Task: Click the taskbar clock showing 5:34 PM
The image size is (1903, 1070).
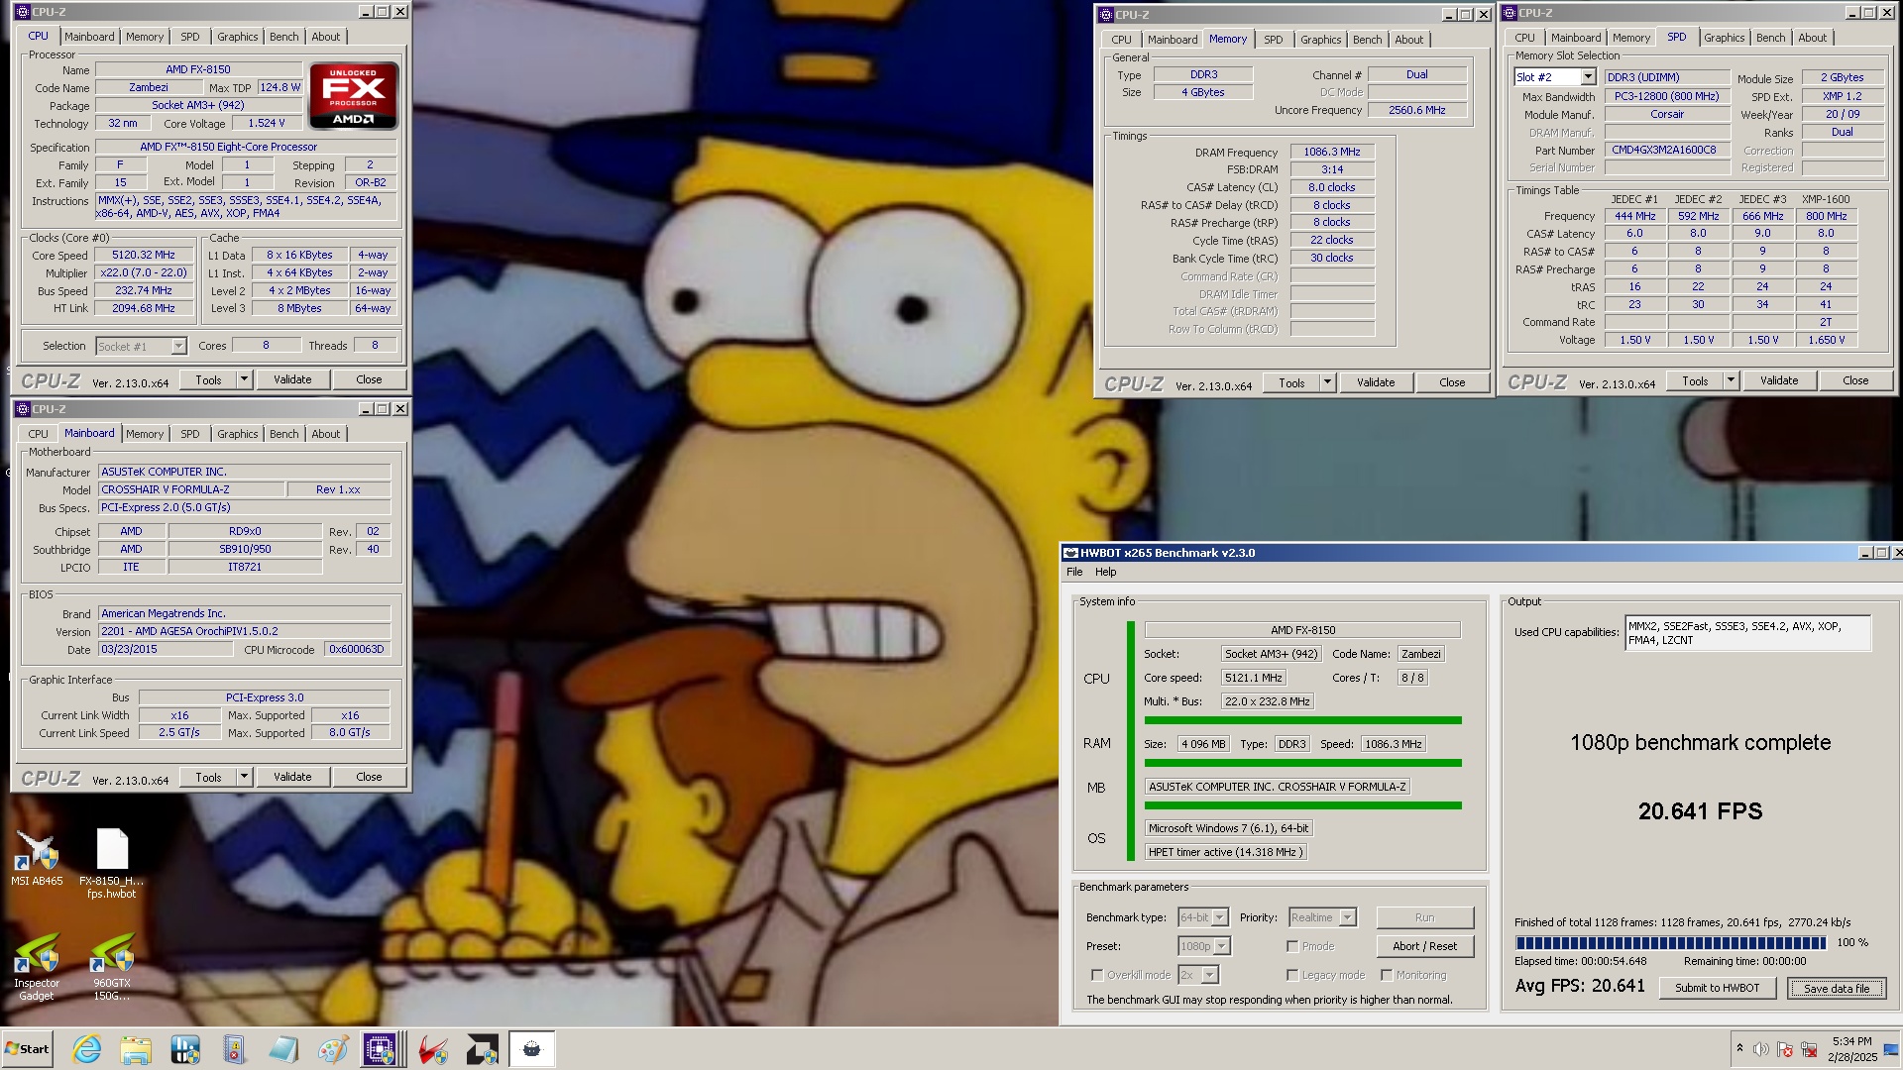Action: tap(1851, 1049)
